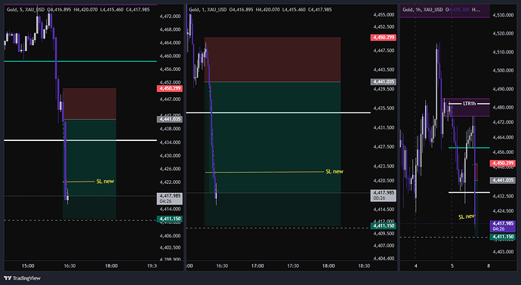Select the 'SL new' text on 1-minute chart
Screen dimensions: 521x285
click(334, 172)
